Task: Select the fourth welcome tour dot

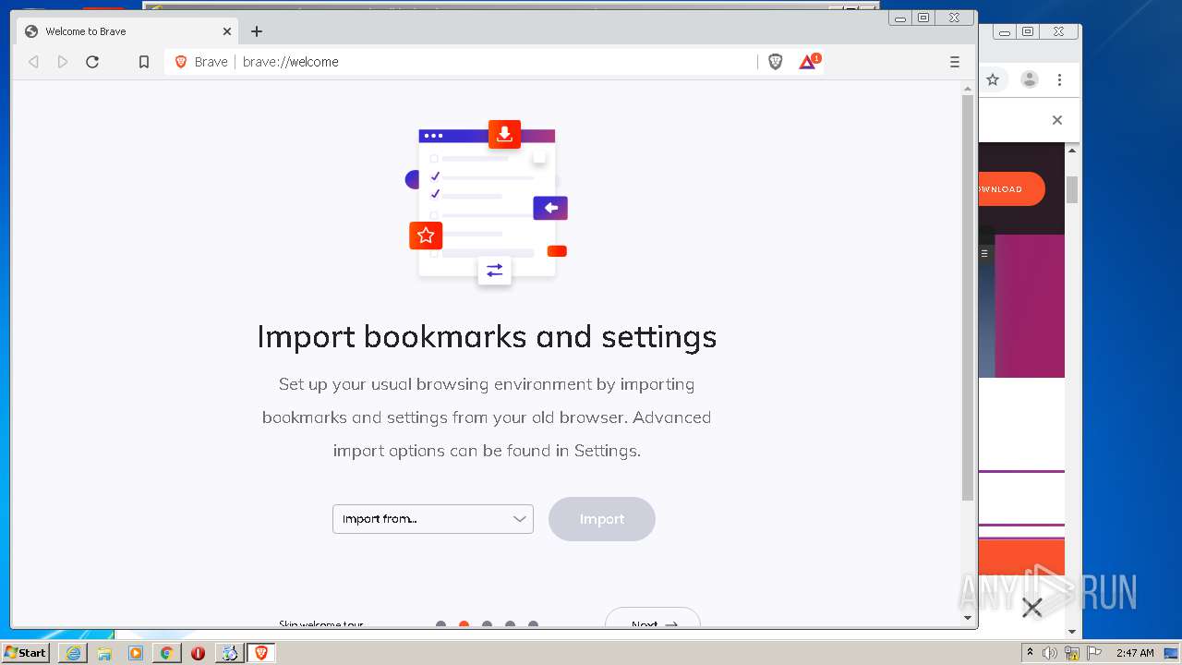Action: [x=510, y=624]
